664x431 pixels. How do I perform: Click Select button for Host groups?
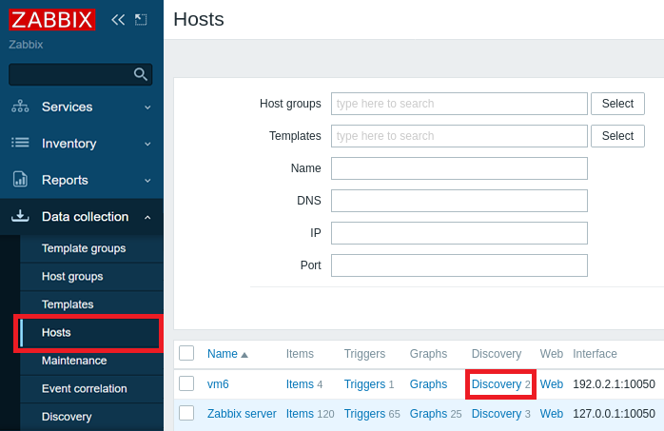[617, 104]
